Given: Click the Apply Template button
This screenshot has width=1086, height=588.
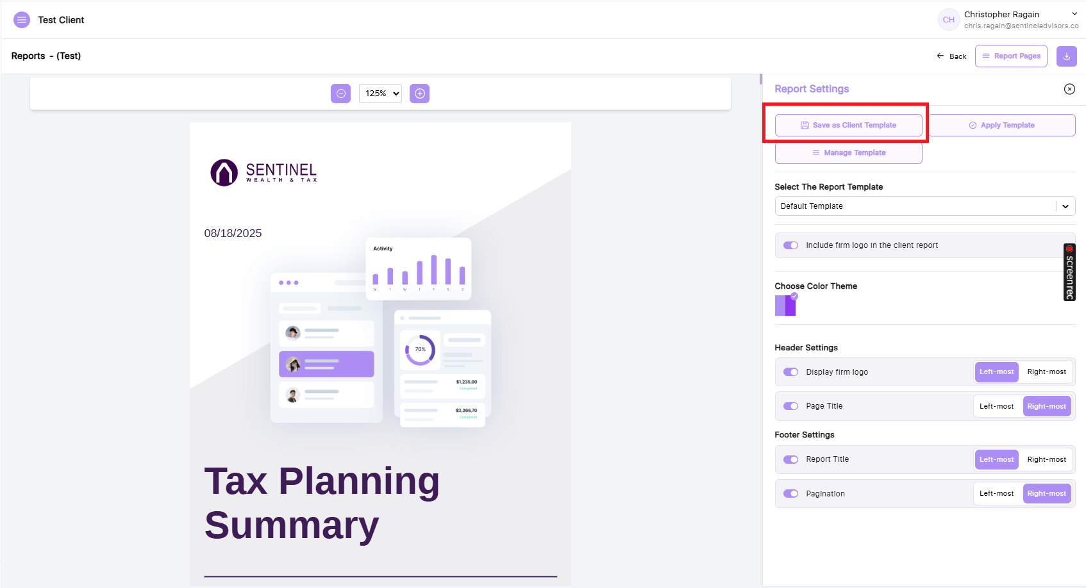Looking at the screenshot, I should (1001, 126).
